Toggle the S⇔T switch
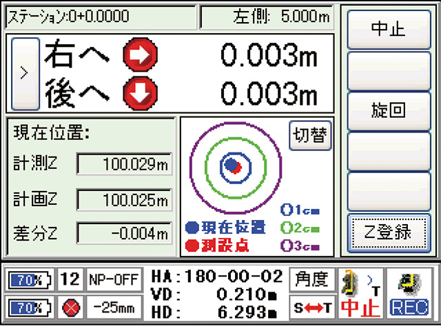Viewport: 441px width, 331px height. point(312,308)
